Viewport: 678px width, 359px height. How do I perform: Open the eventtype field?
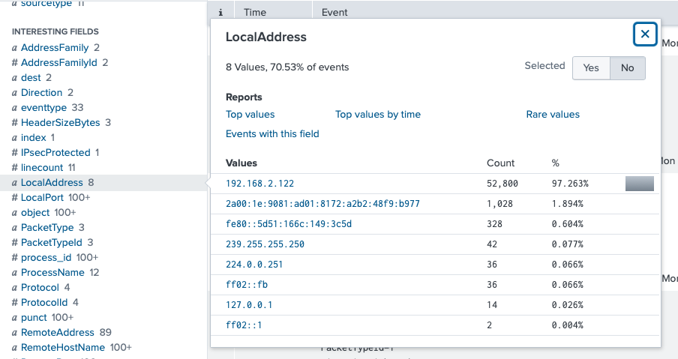coord(43,108)
